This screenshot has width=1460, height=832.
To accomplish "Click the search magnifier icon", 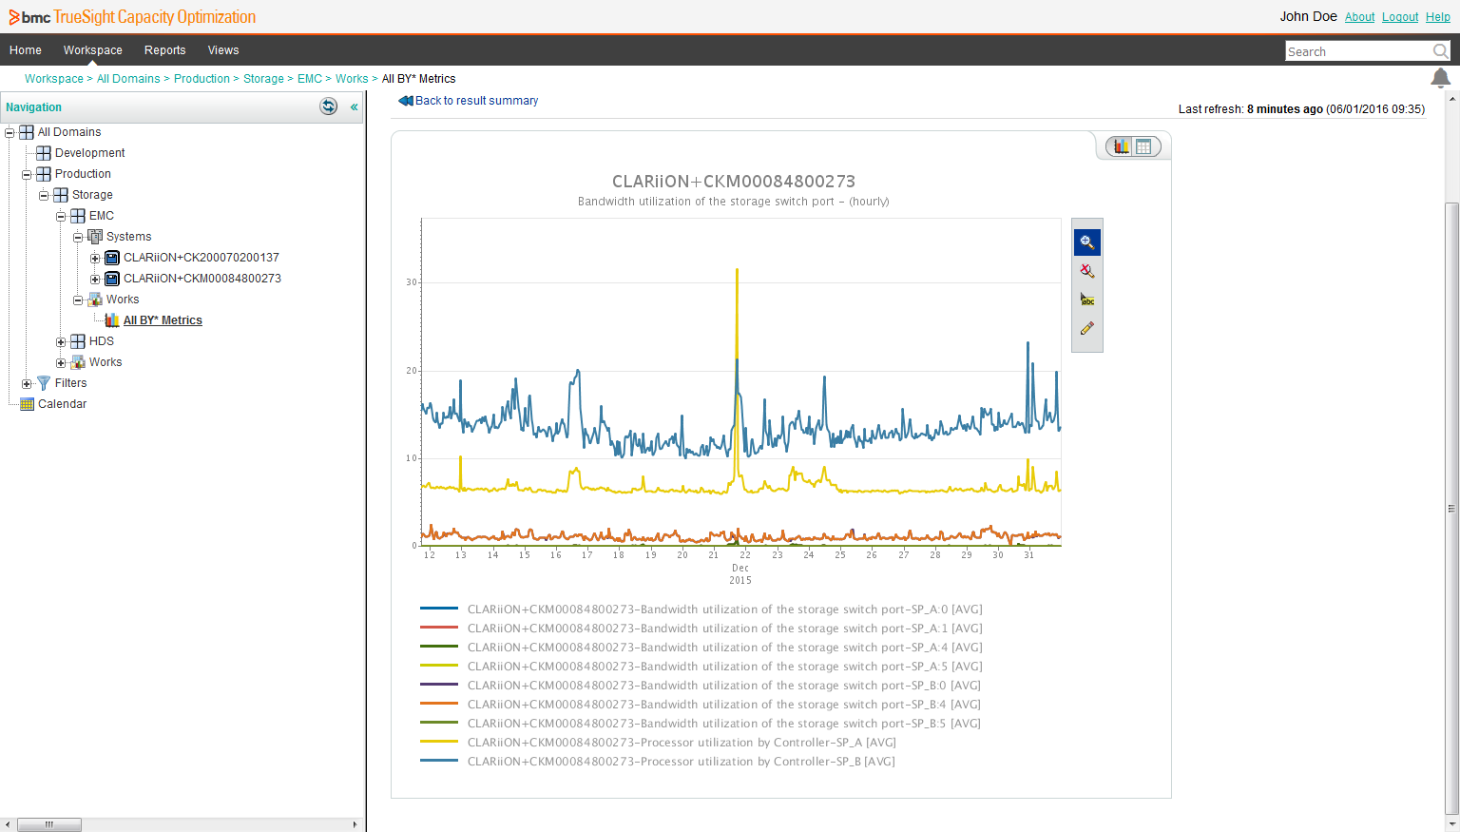I will [1441, 51].
